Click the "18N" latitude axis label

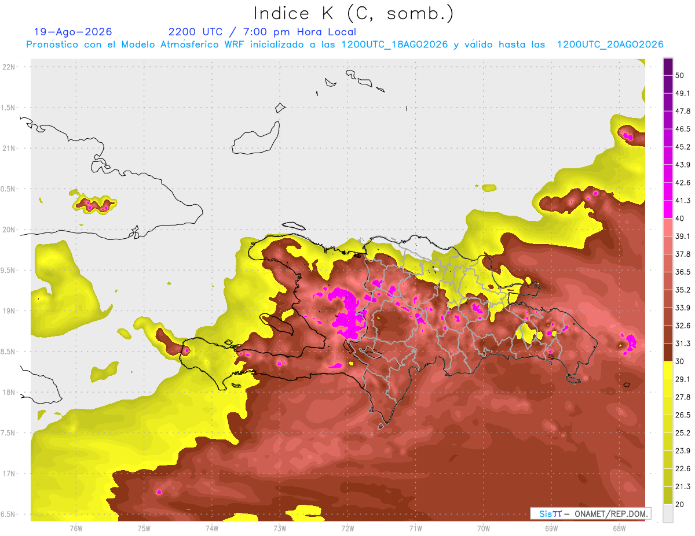9,392
